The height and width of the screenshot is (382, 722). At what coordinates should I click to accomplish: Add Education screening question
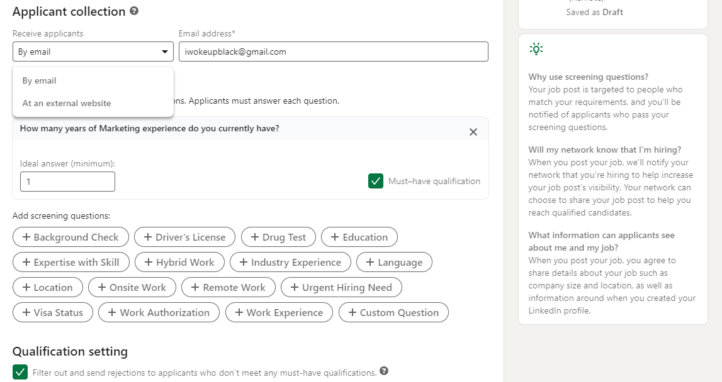(359, 237)
